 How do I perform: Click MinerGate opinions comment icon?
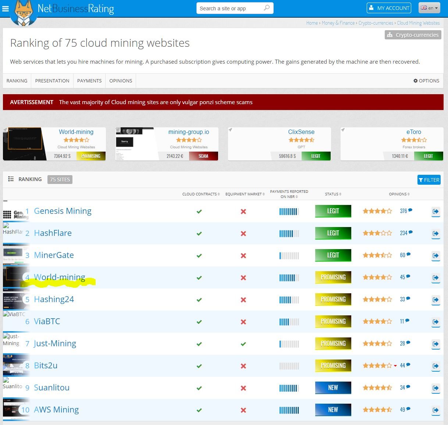tap(409, 254)
